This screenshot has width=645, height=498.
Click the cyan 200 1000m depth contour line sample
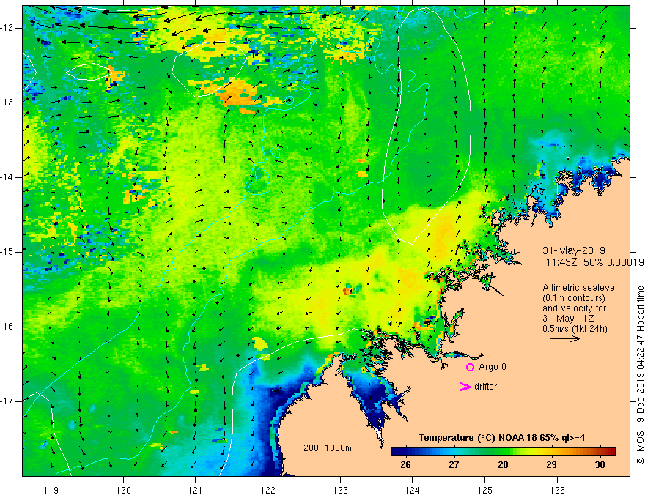[x=315, y=456]
